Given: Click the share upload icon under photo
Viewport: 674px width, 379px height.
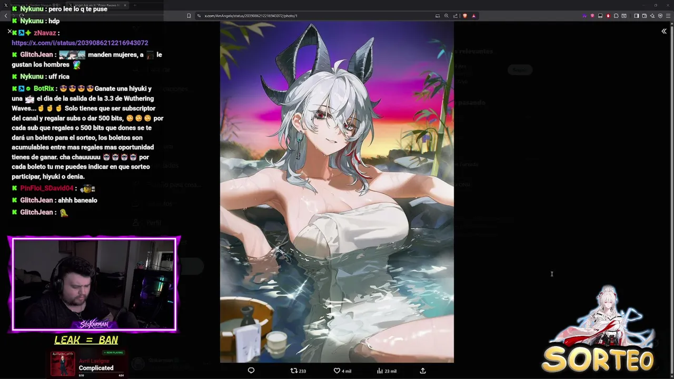Looking at the screenshot, I should coord(422,371).
